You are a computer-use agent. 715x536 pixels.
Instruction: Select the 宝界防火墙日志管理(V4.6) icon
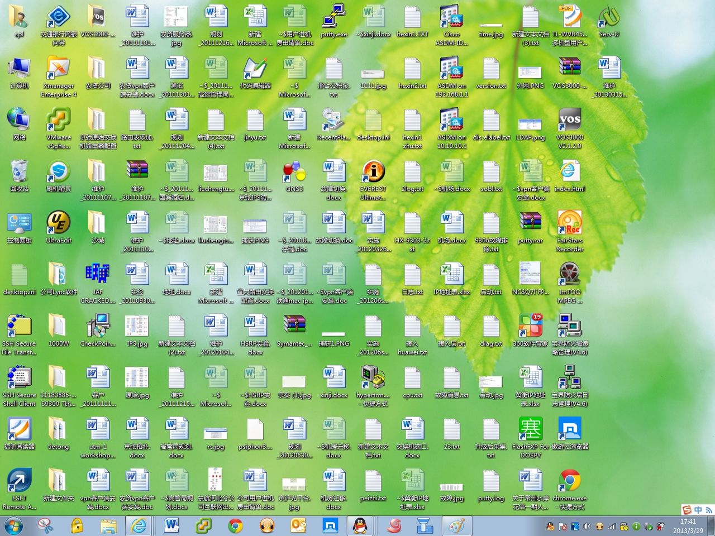click(570, 387)
